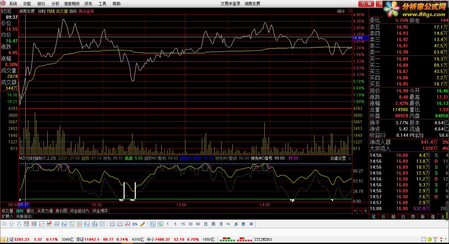Toggle 均线 in the chart header
The image size is (449, 244).
[51, 11]
